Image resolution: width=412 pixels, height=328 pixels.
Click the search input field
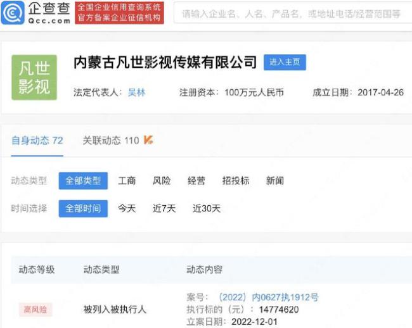pos(292,14)
